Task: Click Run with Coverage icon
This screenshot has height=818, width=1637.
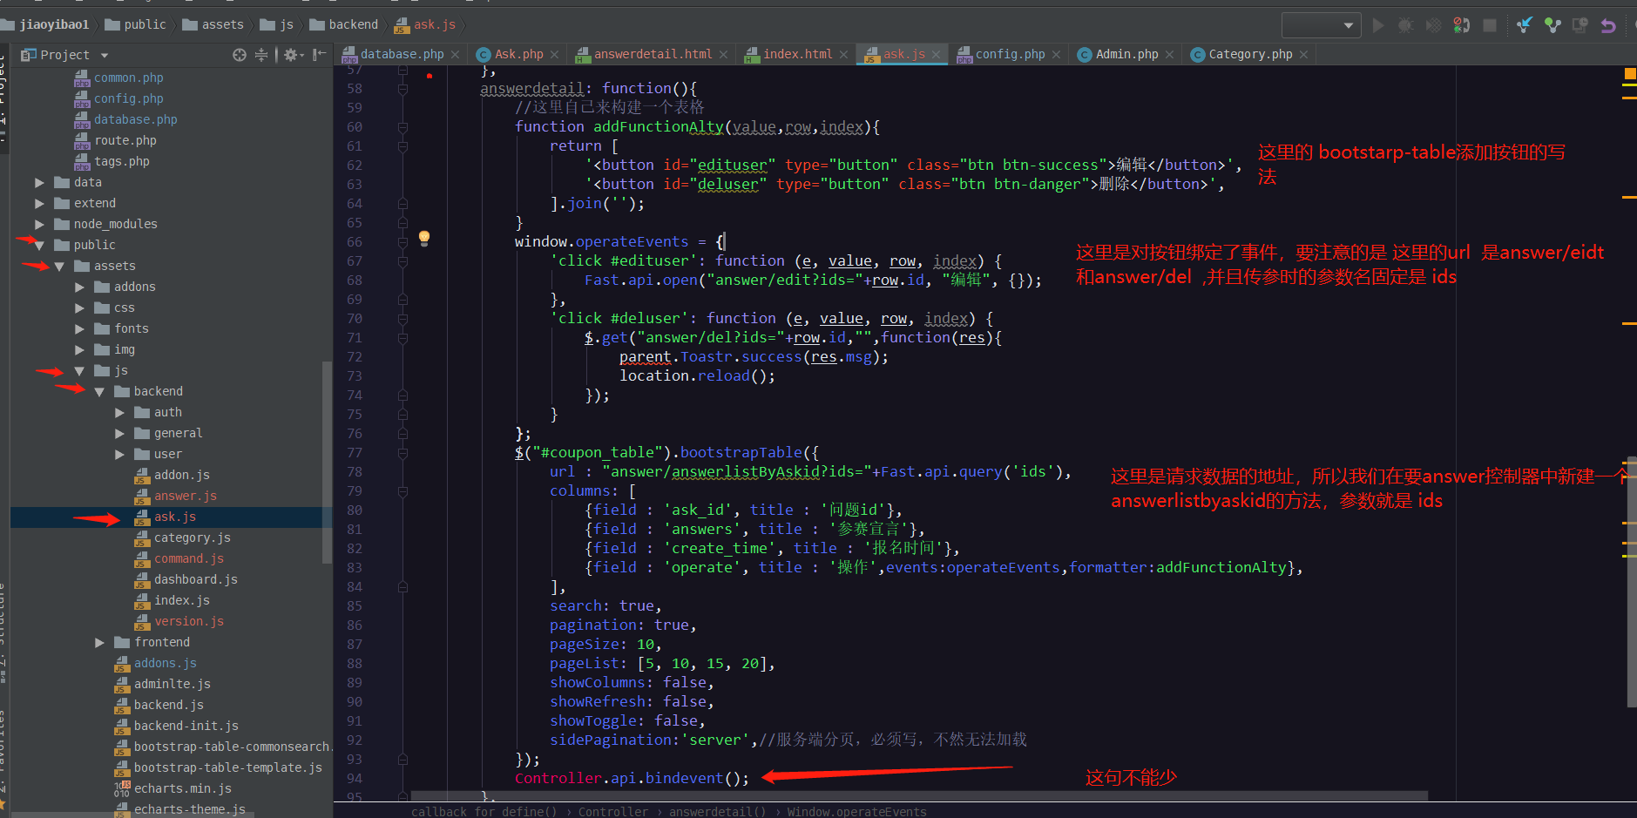Action: [x=1433, y=25]
